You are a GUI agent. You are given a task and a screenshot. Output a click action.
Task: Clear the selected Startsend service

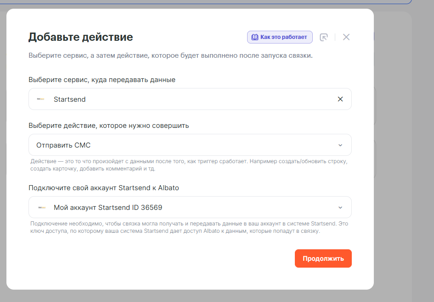click(340, 99)
